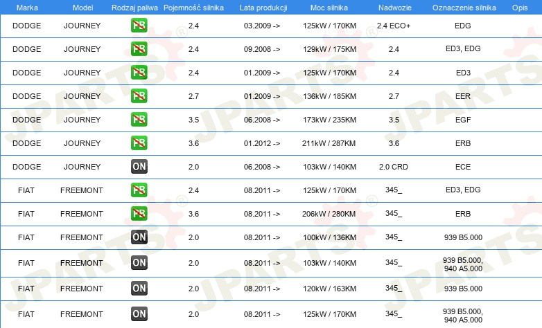The image size is (542, 328).
Task: Select the 120kW / 163KM power cell
Action: (x=329, y=289)
